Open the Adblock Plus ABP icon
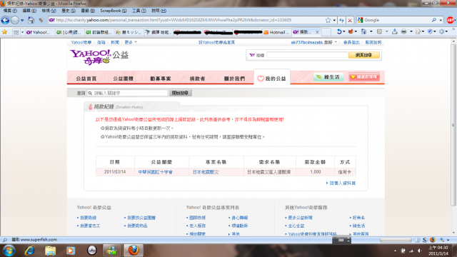The width and height of the screenshot is (457, 257). pos(451,20)
